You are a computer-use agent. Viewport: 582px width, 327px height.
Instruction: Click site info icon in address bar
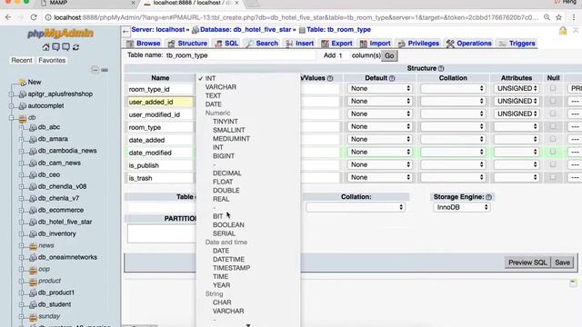(48, 17)
